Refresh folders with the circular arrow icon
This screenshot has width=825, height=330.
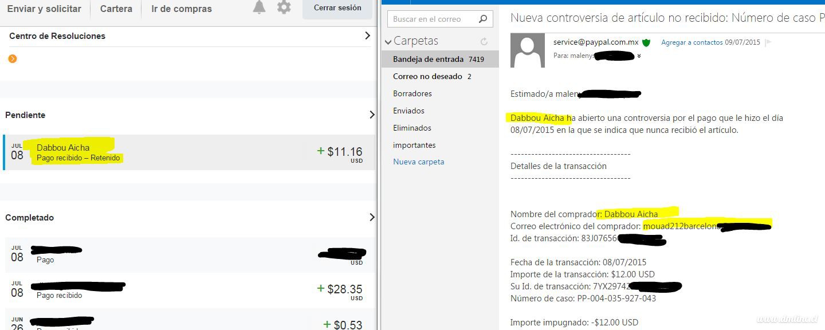484,41
